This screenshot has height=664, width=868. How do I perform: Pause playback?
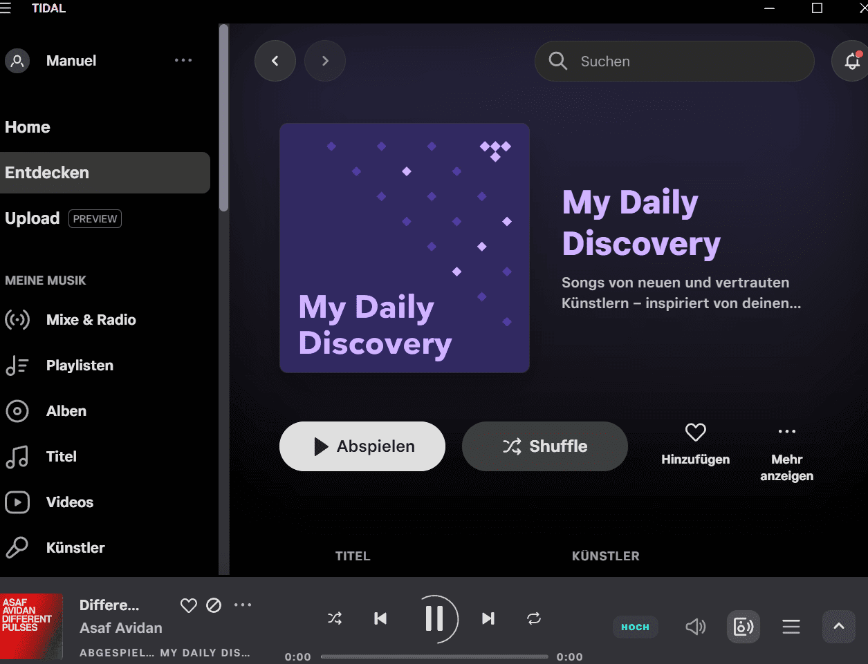[434, 618]
